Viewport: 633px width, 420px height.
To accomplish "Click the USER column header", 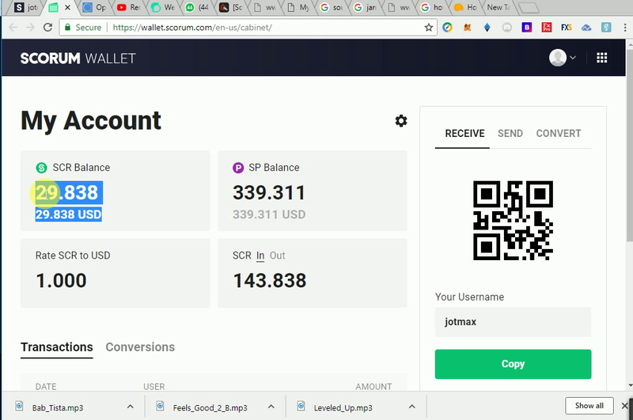I will point(154,387).
